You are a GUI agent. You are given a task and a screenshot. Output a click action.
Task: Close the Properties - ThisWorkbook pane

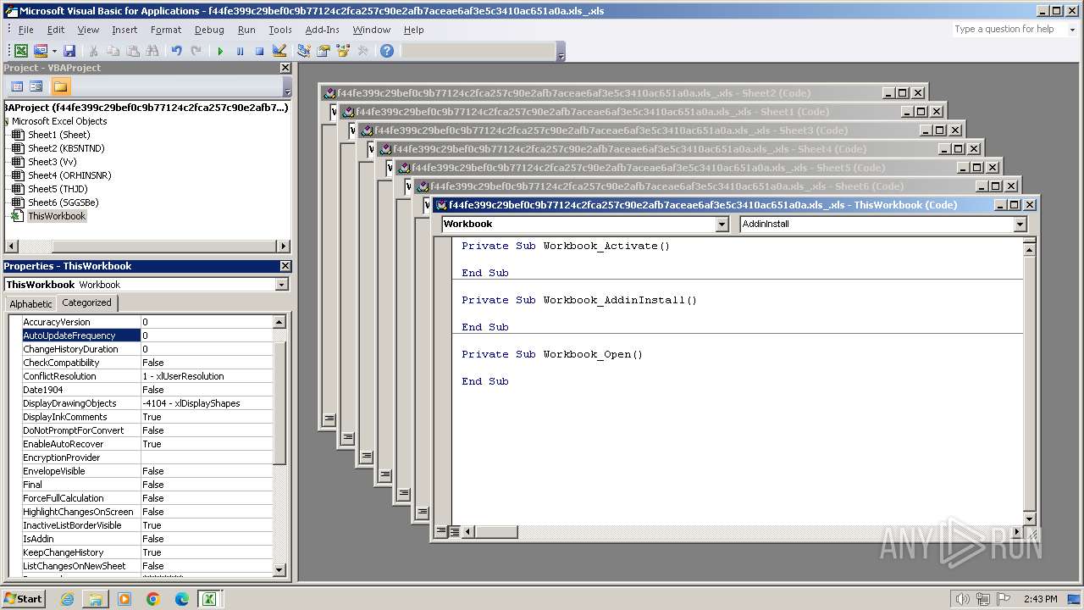pyautogui.click(x=285, y=266)
